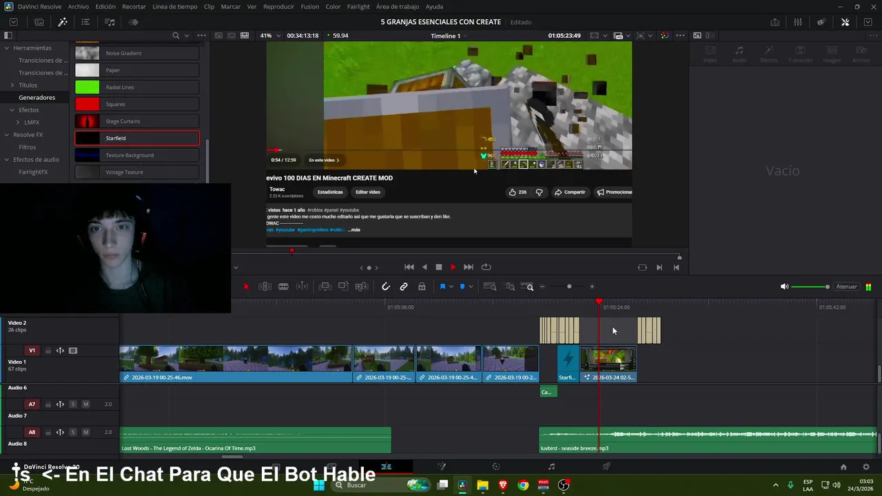Click the Custom zoom icon

[528, 287]
